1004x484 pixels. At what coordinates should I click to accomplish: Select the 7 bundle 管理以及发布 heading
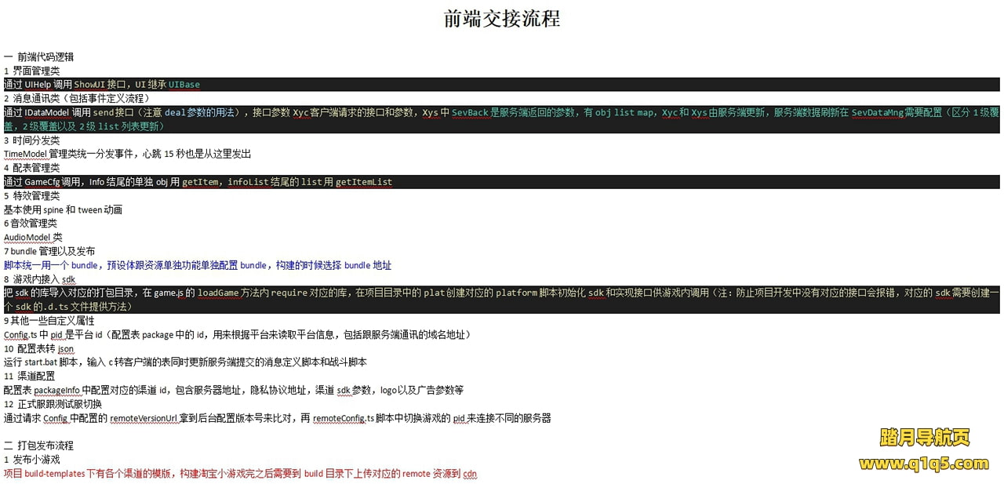tap(49, 251)
